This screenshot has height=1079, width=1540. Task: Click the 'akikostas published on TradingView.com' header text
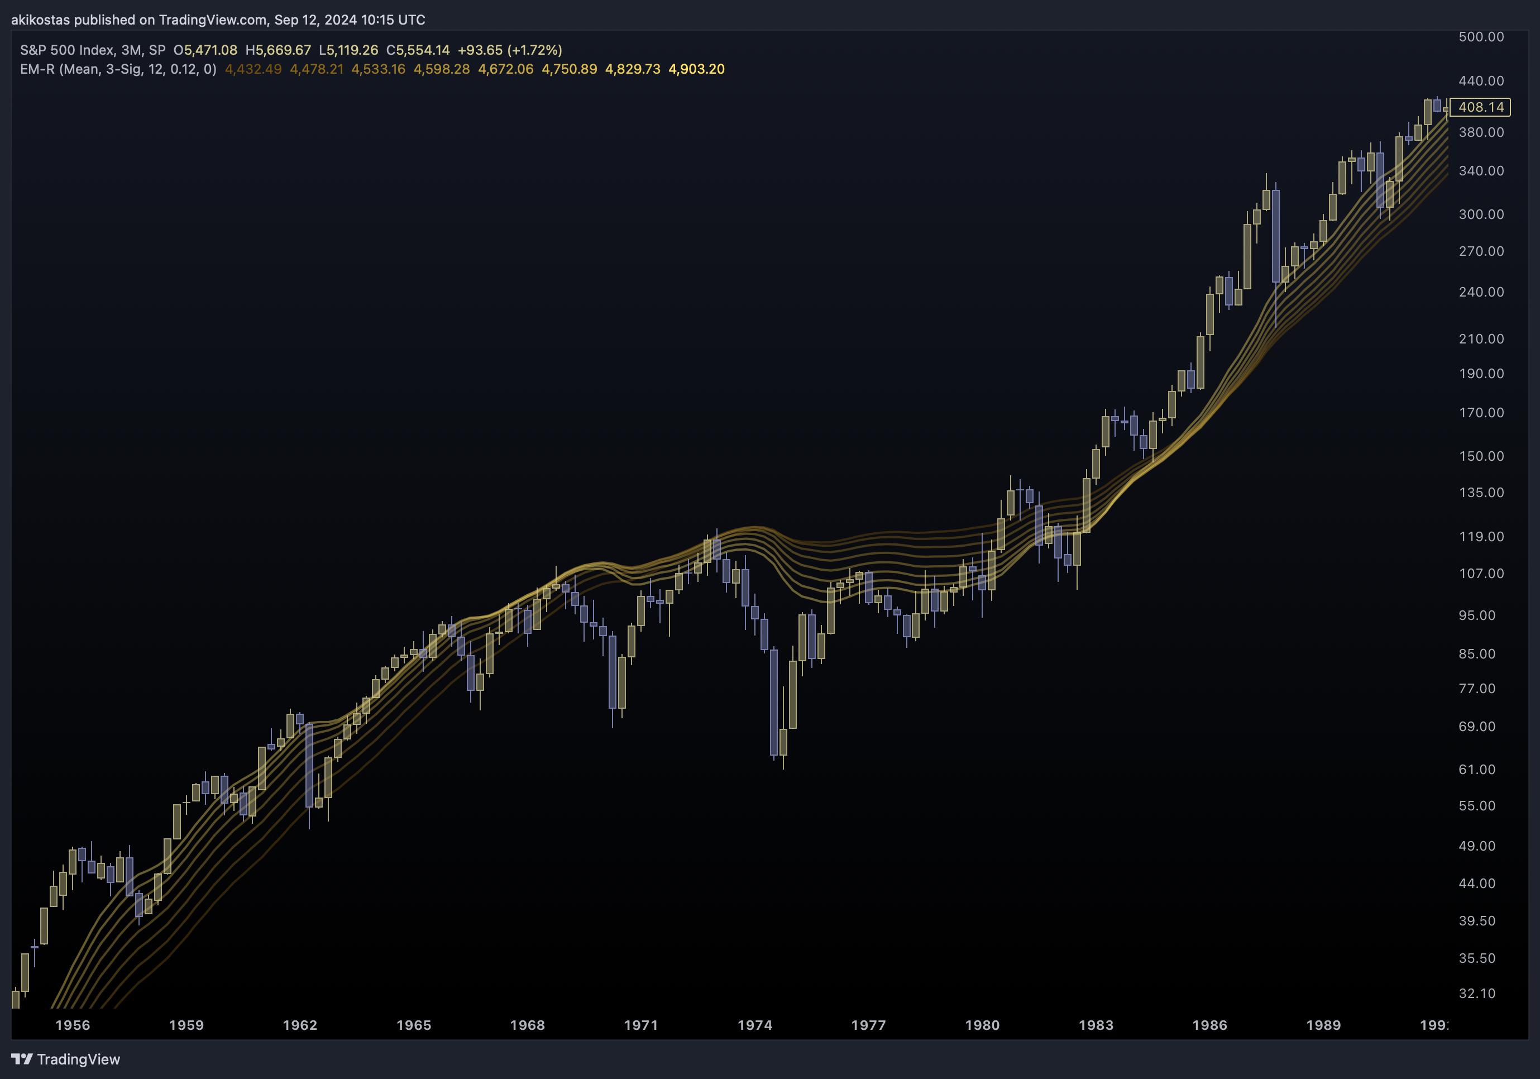[139, 20]
